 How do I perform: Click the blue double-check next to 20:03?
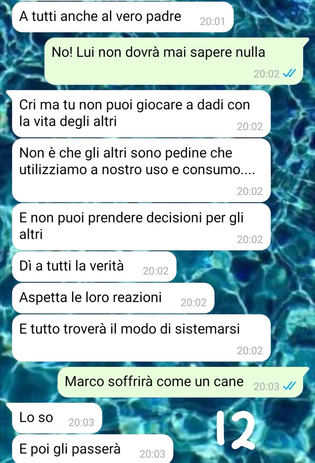click(x=290, y=386)
